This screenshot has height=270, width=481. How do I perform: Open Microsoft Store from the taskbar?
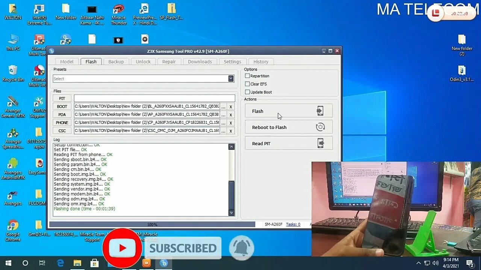94,263
